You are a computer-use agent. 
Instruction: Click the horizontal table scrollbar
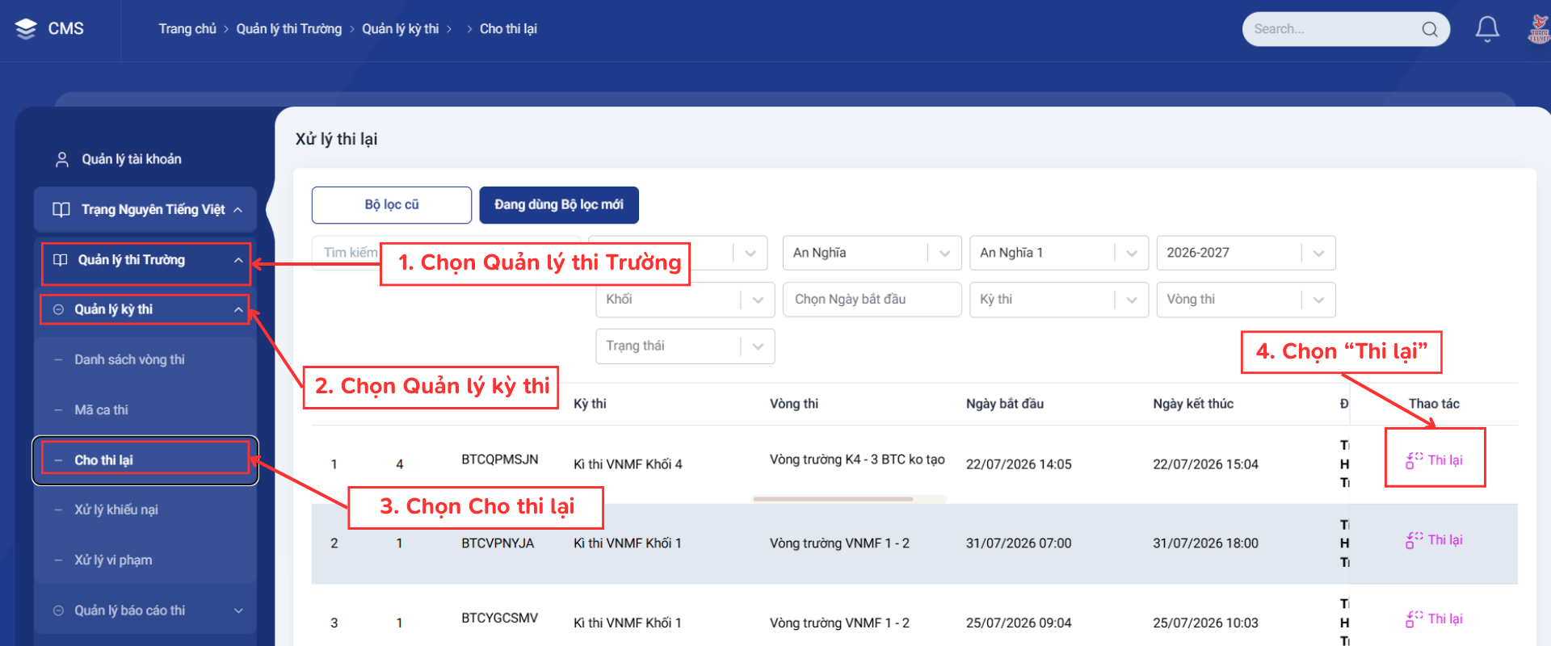pyautogui.click(x=833, y=499)
